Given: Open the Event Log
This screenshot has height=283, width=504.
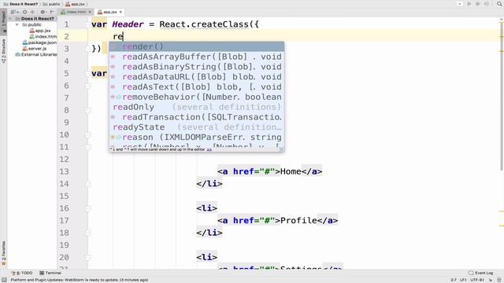Looking at the screenshot, I should (x=481, y=273).
